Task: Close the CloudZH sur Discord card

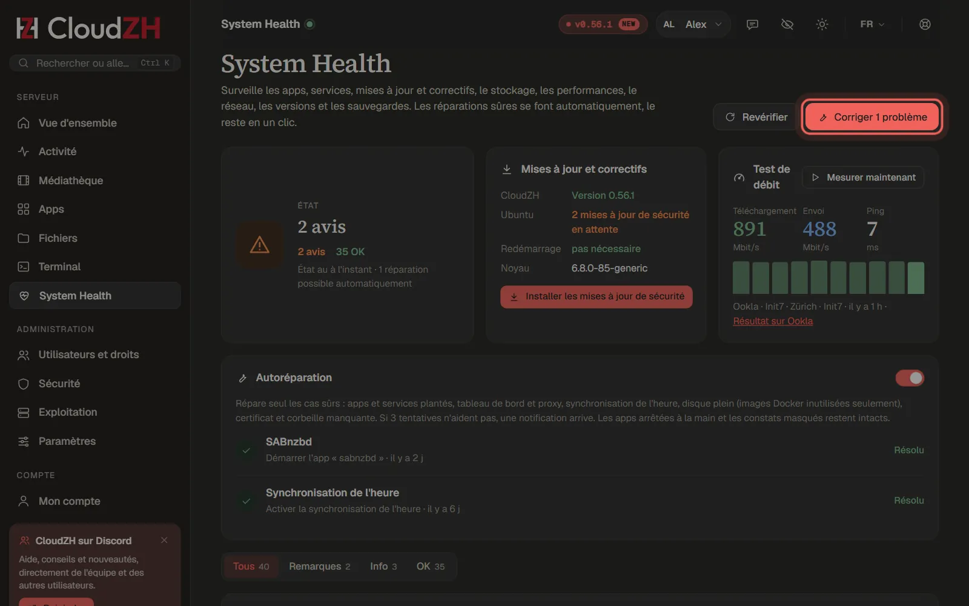Action: click(x=164, y=541)
